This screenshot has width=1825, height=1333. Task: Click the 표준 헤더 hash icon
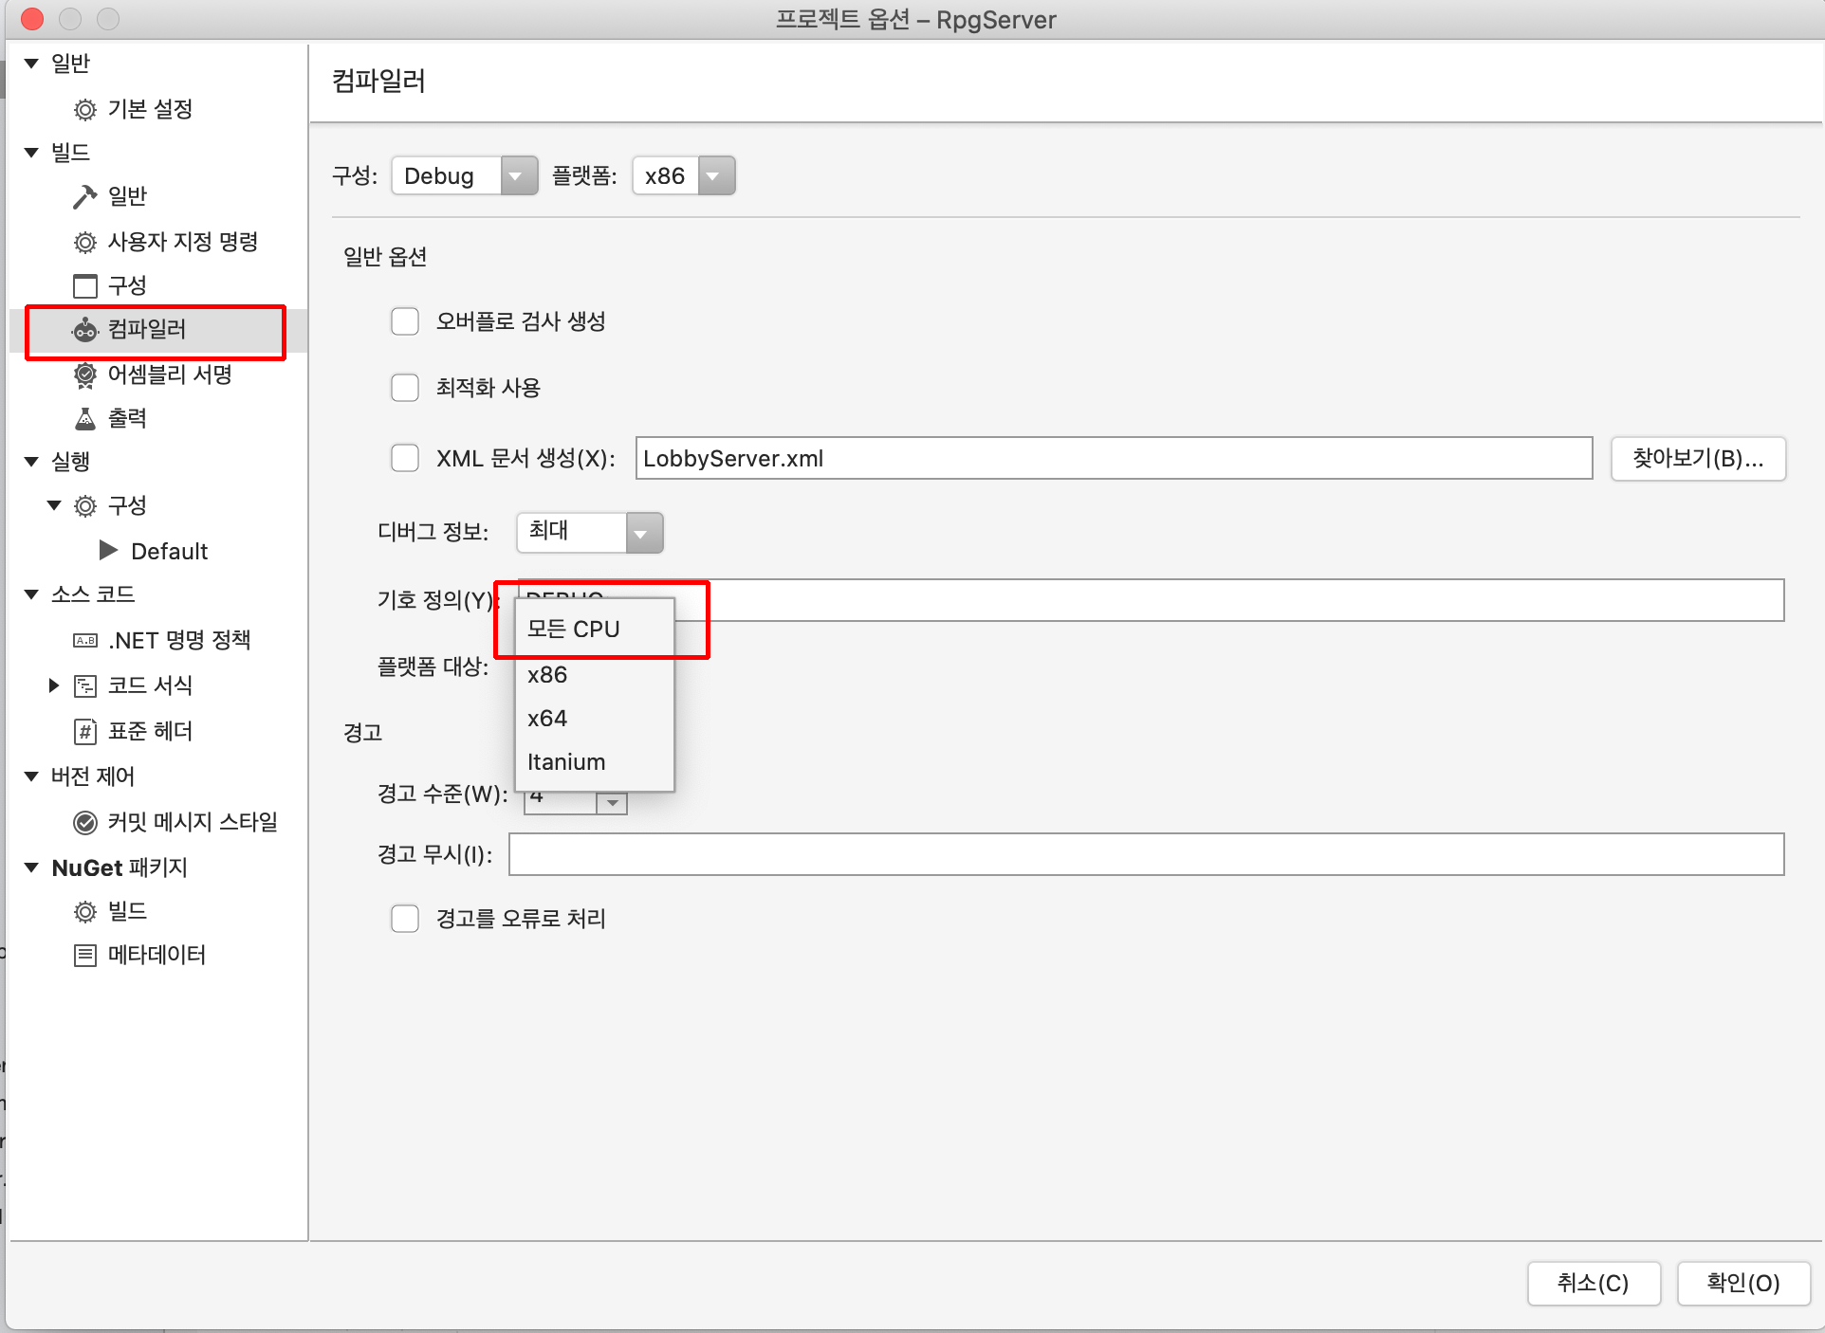coord(85,731)
